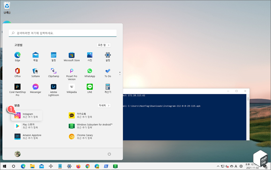Open the Messenger app
The image size is (271, 170).
pos(36,88)
